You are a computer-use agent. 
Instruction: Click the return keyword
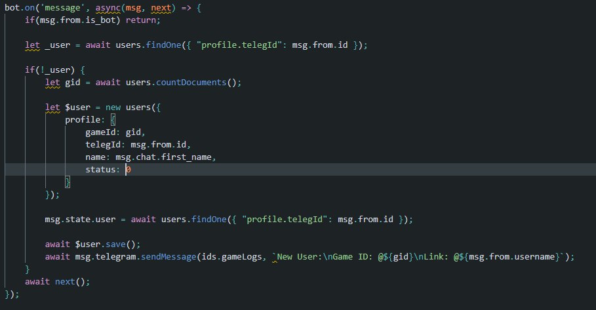click(x=140, y=20)
